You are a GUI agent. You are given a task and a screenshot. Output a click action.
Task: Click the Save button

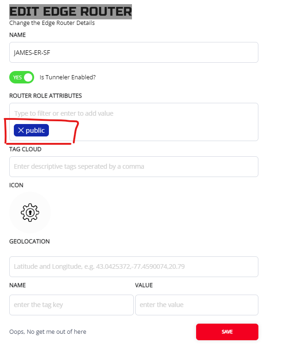pos(227,331)
